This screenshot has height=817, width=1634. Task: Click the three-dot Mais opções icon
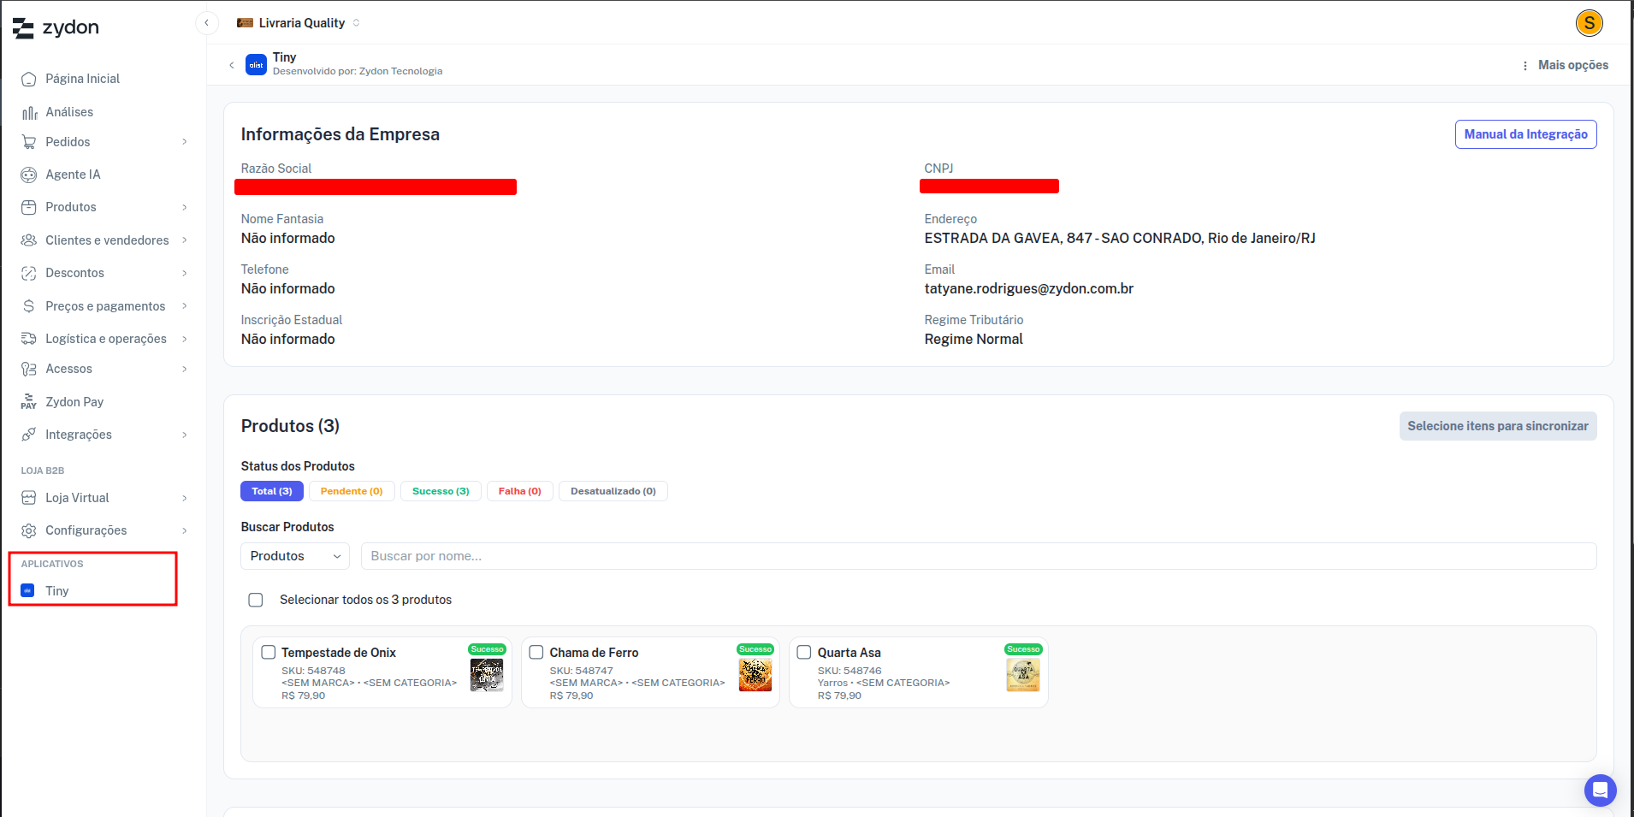pyautogui.click(x=1524, y=66)
